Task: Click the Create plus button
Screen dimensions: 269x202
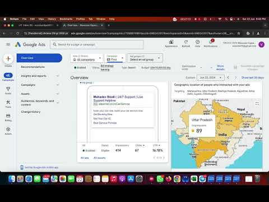Action: 8,59
